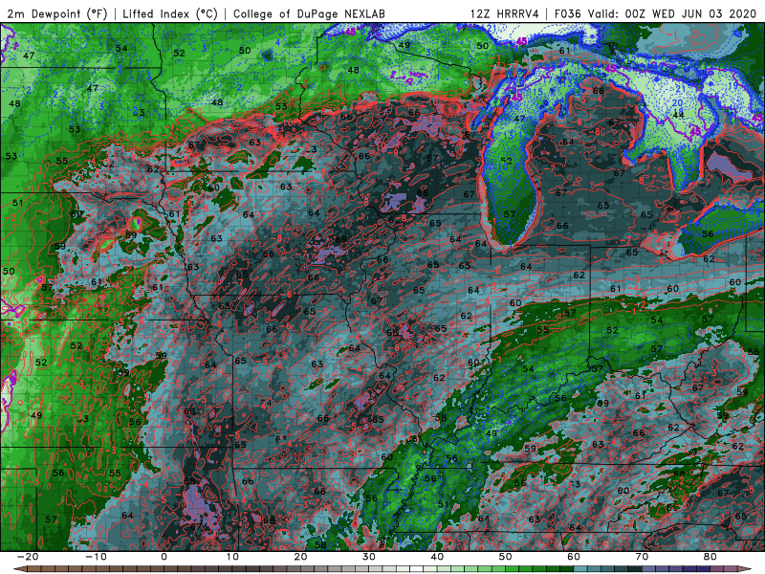The width and height of the screenshot is (765, 574).
Task: Click the "F036" forecast hour text
Action: (x=568, y=14)
